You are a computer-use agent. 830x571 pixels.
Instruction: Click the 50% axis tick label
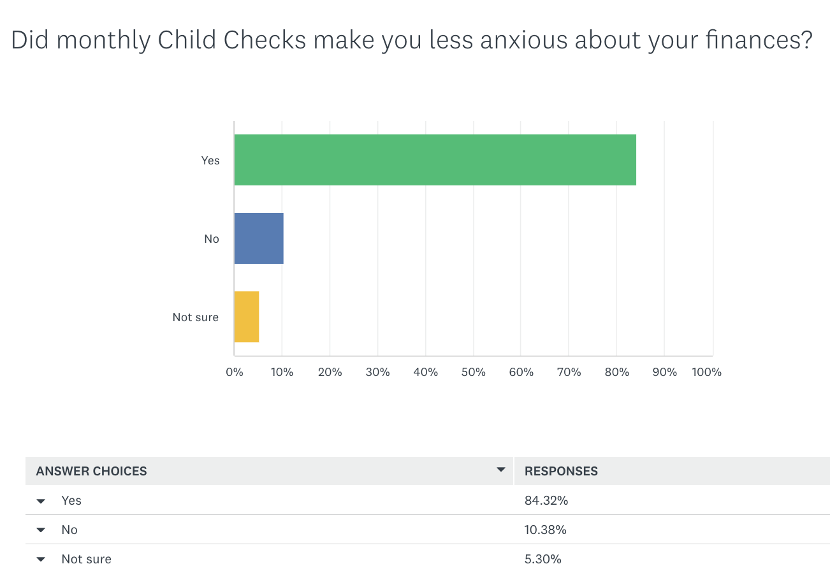point(473,372)
